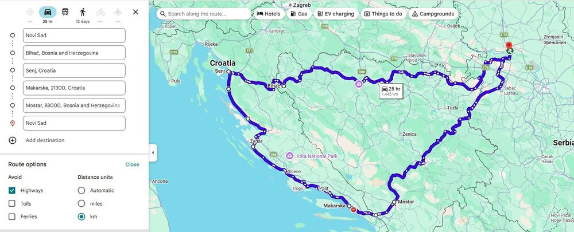The image size is (574, 232).
Task: Click the Add destination plus icon
Action: tap(13, 140)
